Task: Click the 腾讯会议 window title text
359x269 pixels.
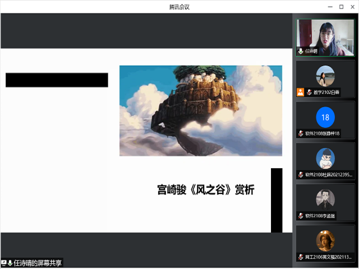Action: pyautogui.click(x=179, y=7)
